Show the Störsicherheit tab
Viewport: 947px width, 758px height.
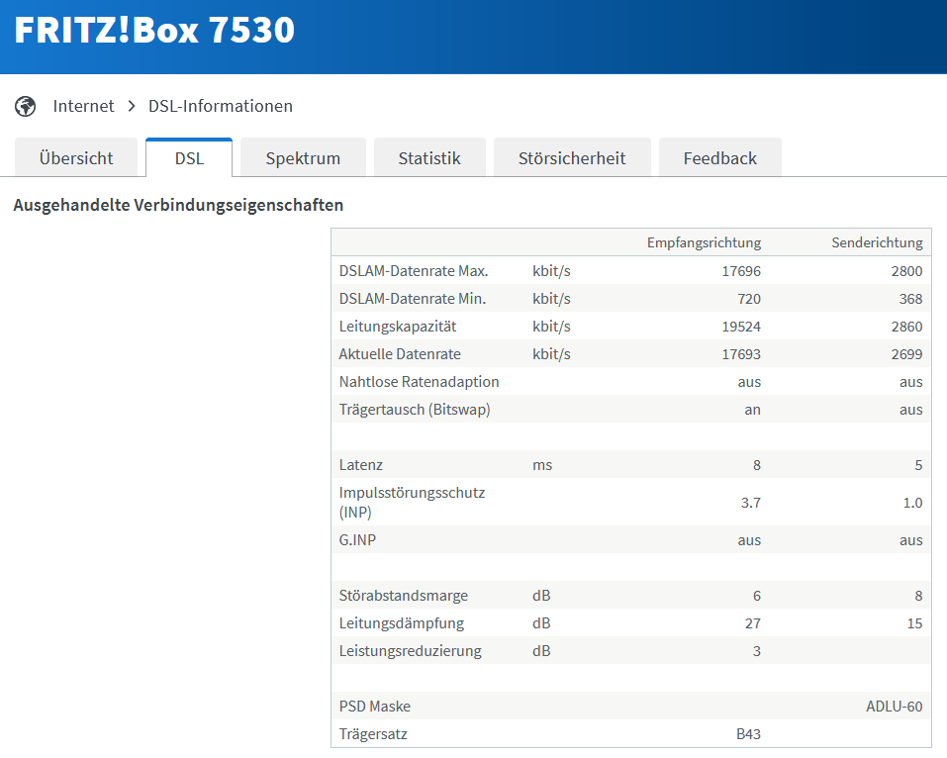click(x=572, y=158)
